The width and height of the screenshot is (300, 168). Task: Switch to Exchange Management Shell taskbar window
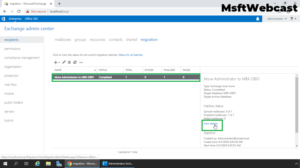[x=118, y=164]
